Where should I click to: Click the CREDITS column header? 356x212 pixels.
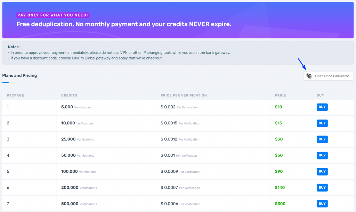point(69,95)
